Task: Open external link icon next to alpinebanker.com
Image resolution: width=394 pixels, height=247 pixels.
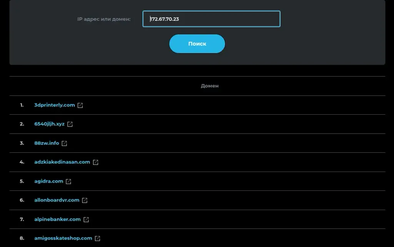Action: 86,219
